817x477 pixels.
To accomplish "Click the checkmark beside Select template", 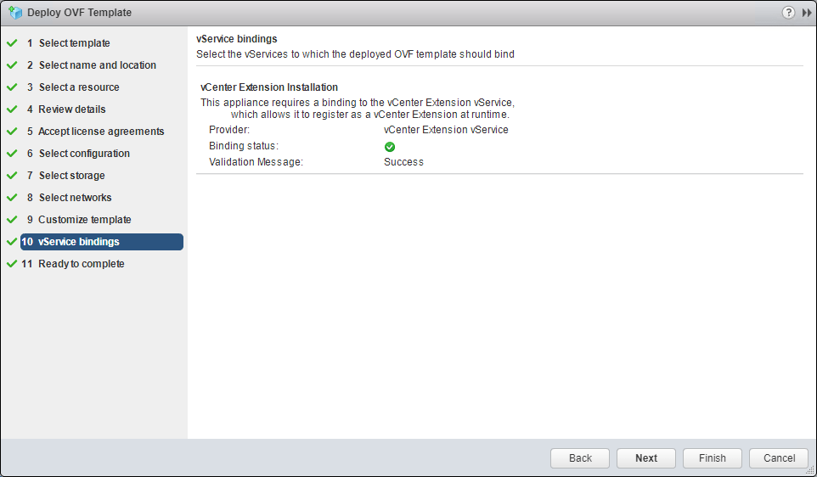I will (12, 43).
